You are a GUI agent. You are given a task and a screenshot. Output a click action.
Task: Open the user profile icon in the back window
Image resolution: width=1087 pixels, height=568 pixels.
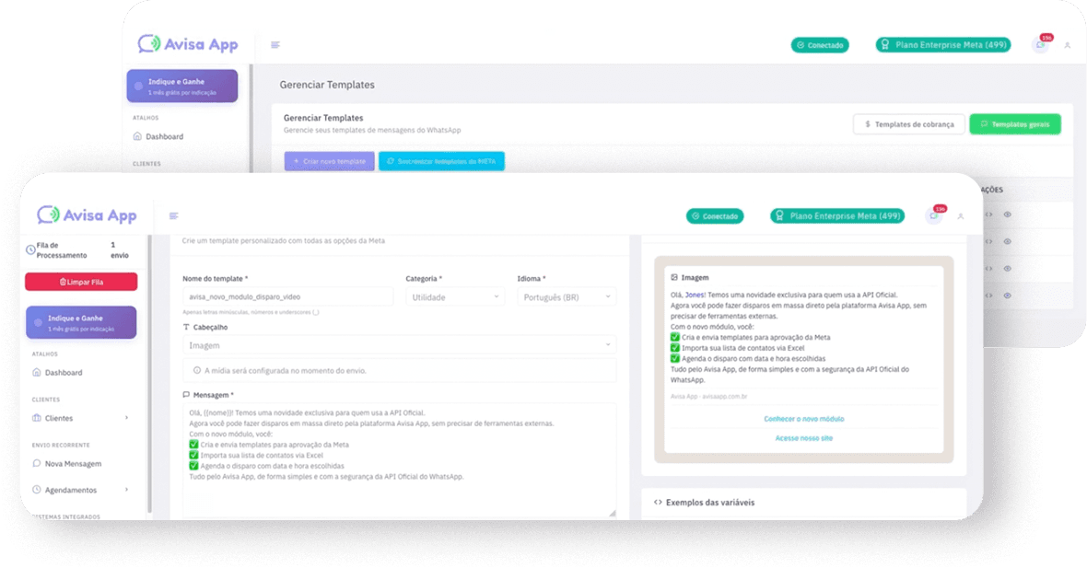point(1067,46)
